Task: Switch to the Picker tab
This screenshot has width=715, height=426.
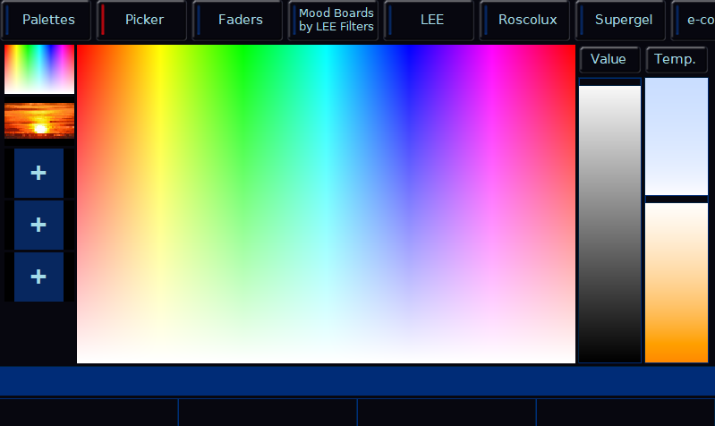Action: coord(141,20)
